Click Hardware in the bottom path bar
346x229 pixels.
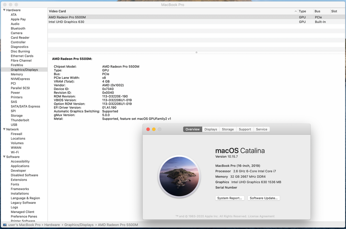tap(52, 225)
